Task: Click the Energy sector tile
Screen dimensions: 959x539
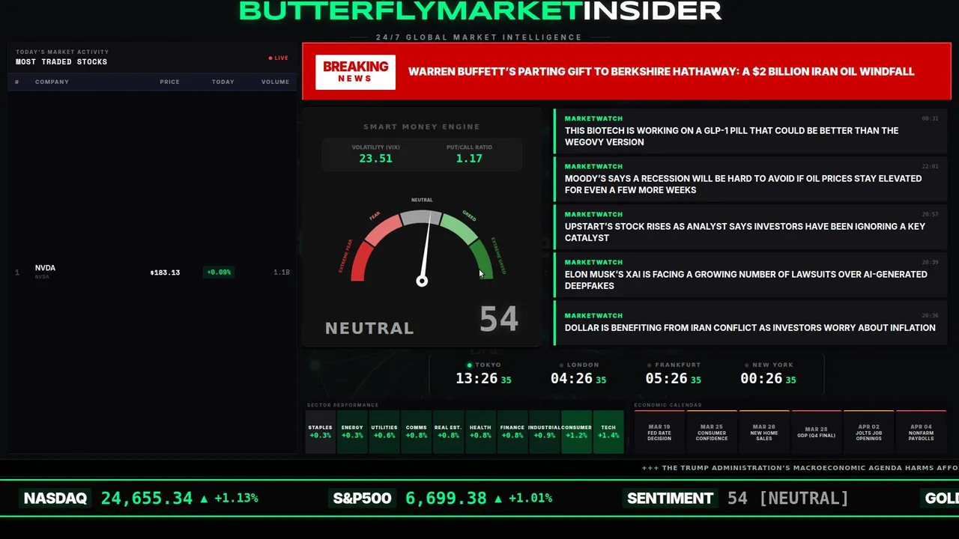Action: [x=352, y=432]
